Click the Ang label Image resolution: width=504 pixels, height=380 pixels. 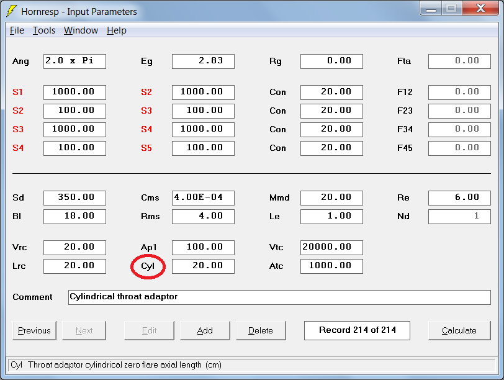[x=20, y=61]
